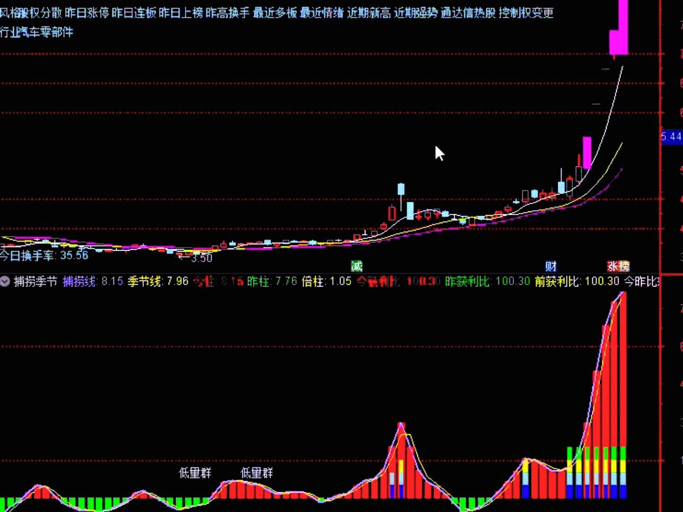The width and height of the screenshot is (683, 512).
Task: Open the 最近情绪 tag
Action: click(x=322, y=13)
